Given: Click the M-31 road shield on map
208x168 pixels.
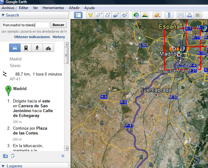Looking at the screenshot, I should [x=192, y=70].
